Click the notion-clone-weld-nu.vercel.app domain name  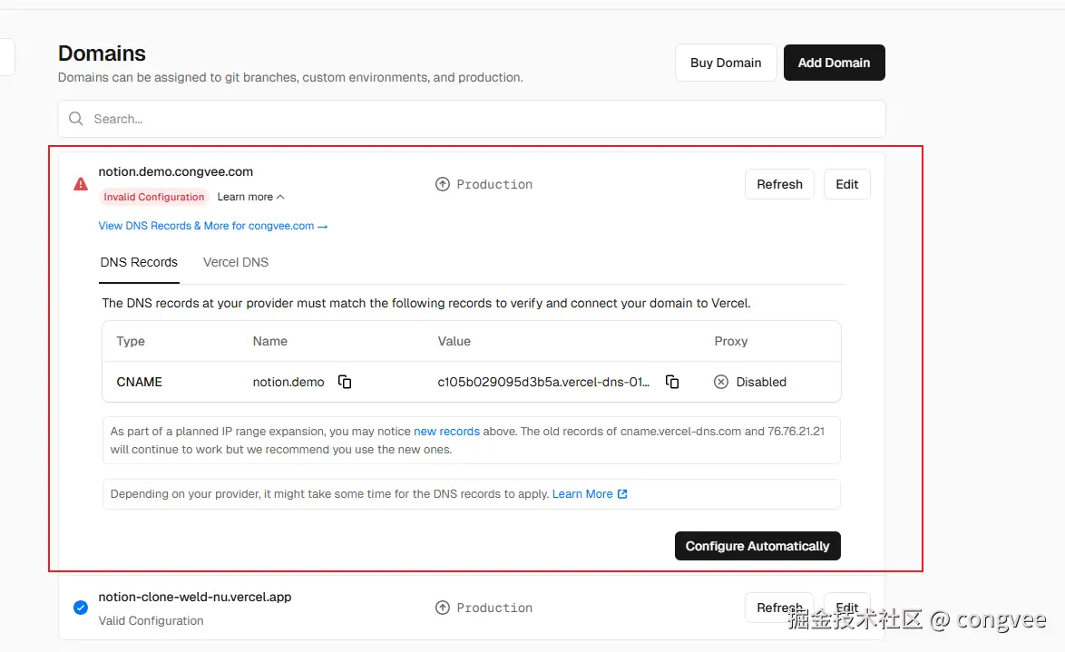[x=195, y=597]
